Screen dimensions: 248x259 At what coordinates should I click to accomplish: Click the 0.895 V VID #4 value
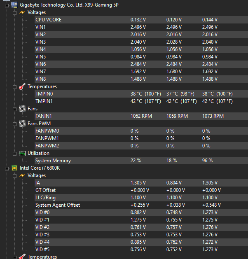[x=138, y=242]
